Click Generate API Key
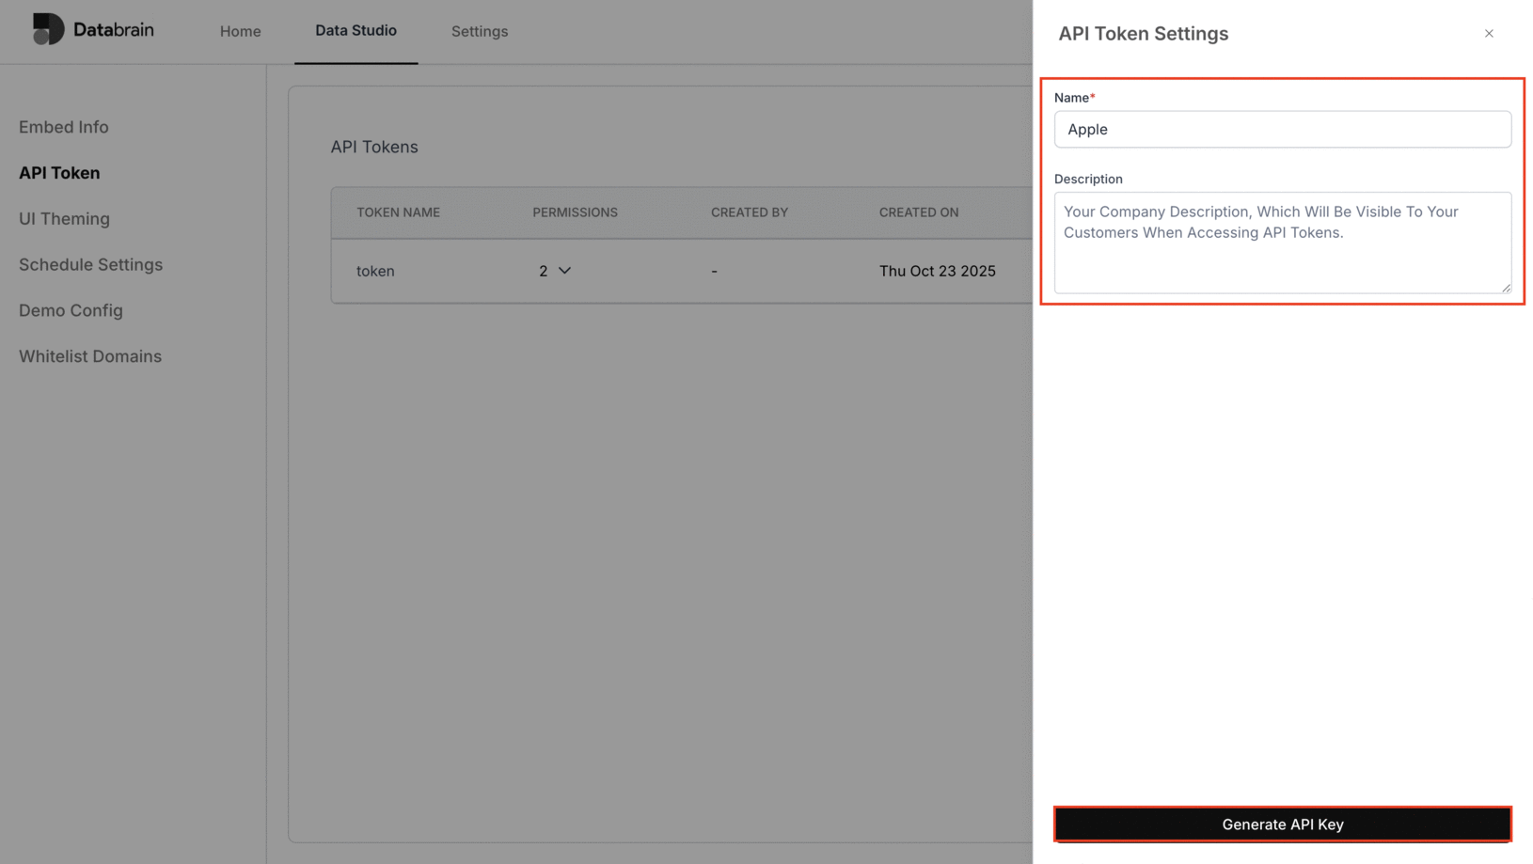The image size is (1533, 864). tap(1282, 824)
